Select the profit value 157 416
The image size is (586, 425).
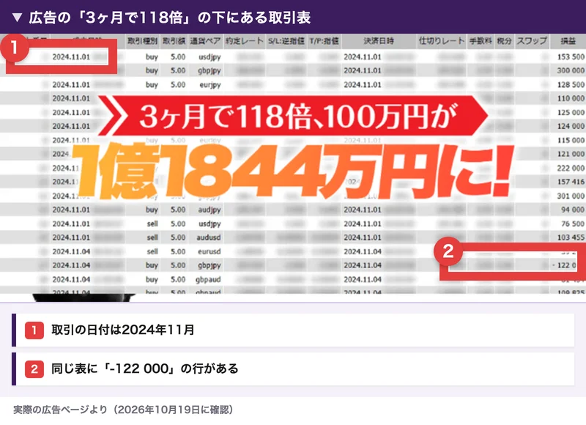[571, 182]
